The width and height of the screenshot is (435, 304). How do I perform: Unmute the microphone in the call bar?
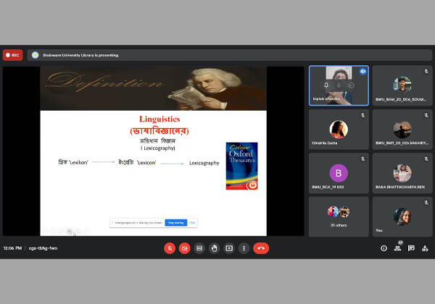169,248
